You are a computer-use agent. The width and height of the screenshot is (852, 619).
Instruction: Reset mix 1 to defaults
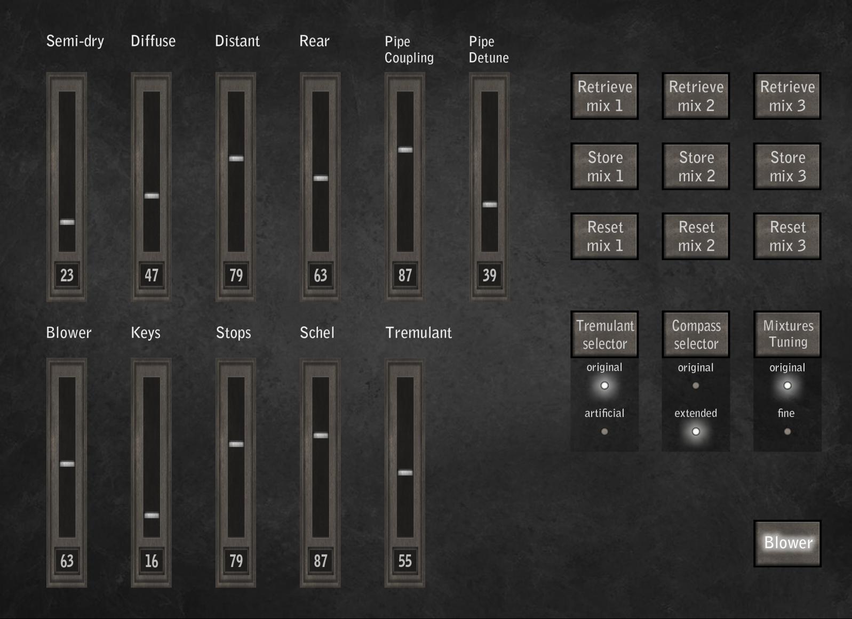point(604,236)
